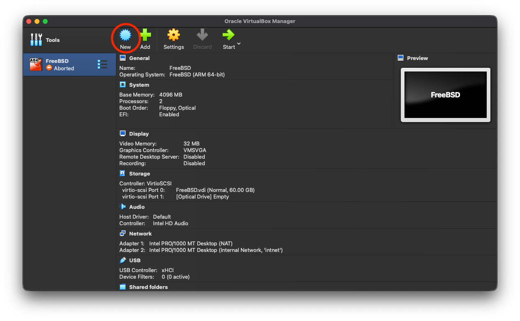Click the 'Intel HD Audio' controller value

[171, 224]
